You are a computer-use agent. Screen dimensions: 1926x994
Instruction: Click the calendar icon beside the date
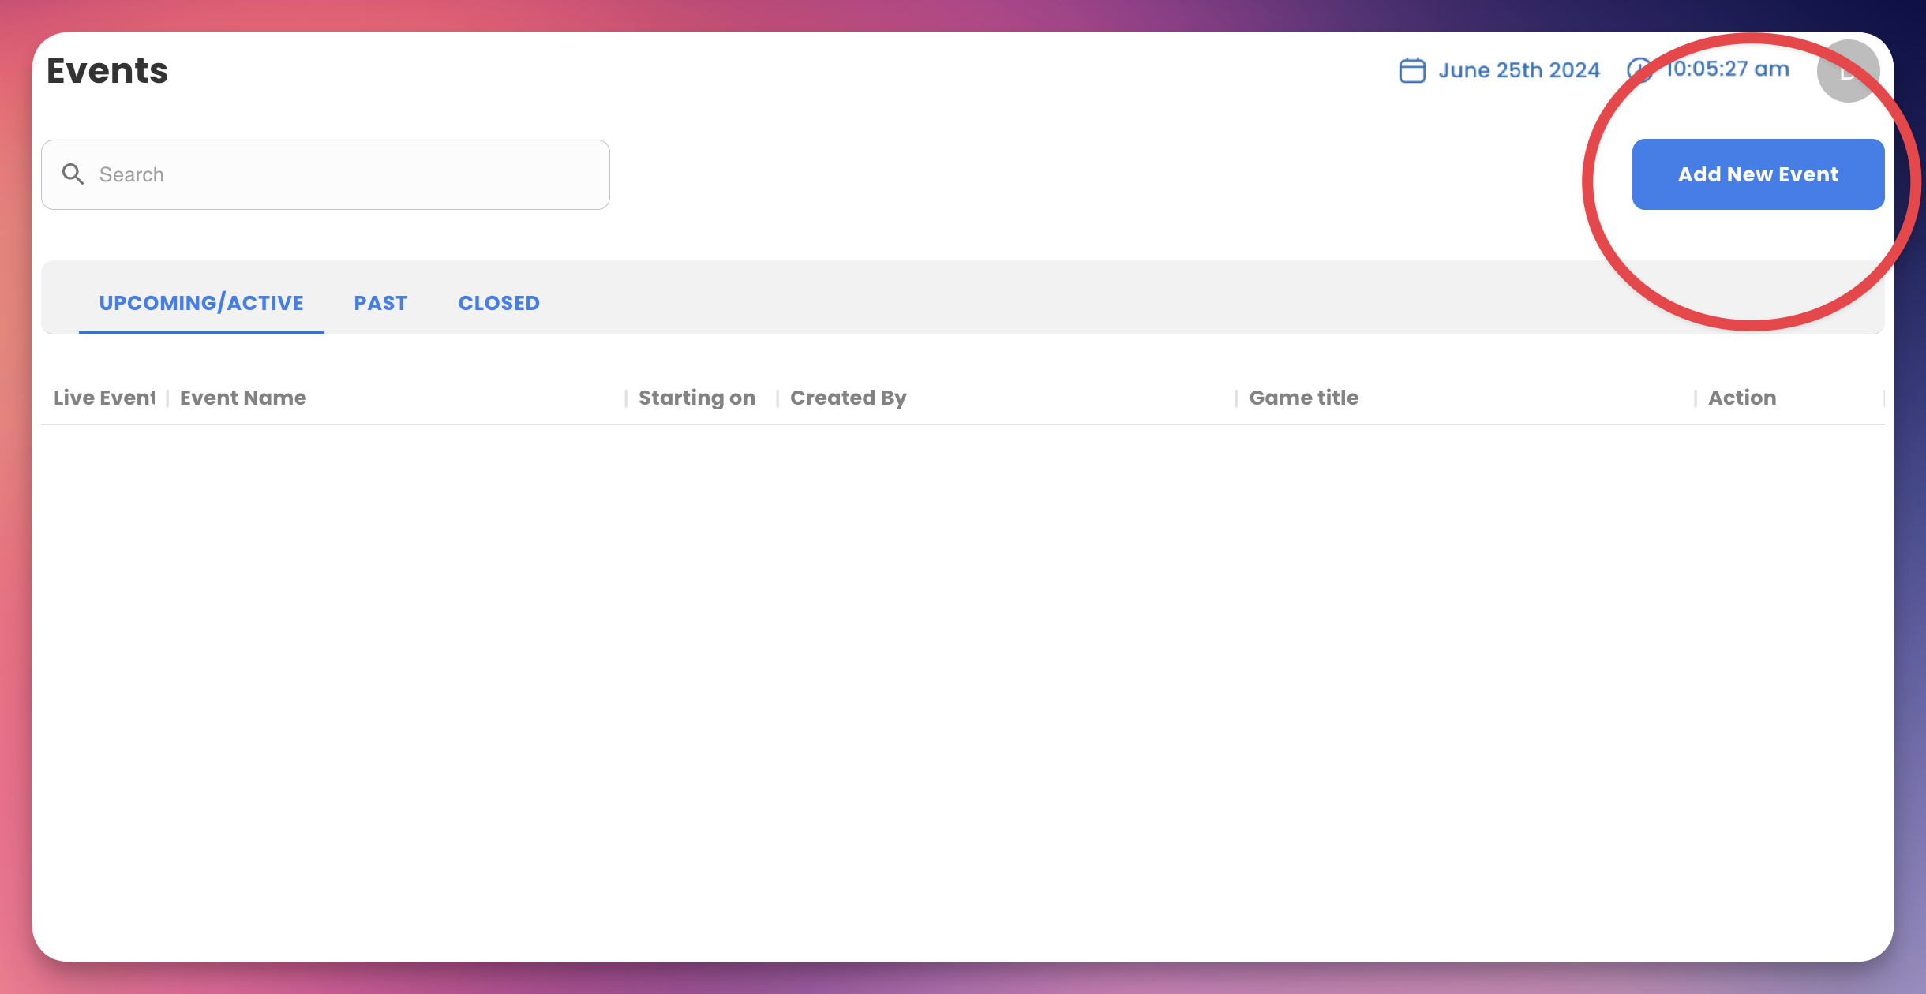coord(1412,70)
